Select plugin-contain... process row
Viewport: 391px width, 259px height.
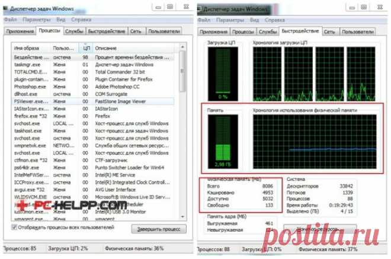point(93,79)
